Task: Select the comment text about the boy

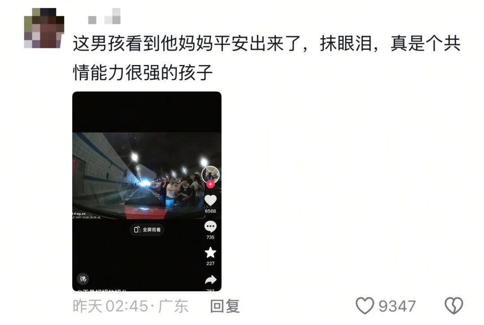Action: [x=267, y=58]
